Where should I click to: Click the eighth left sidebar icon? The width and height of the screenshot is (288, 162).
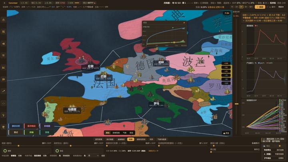pyautogui.click(x=4, y=104)
